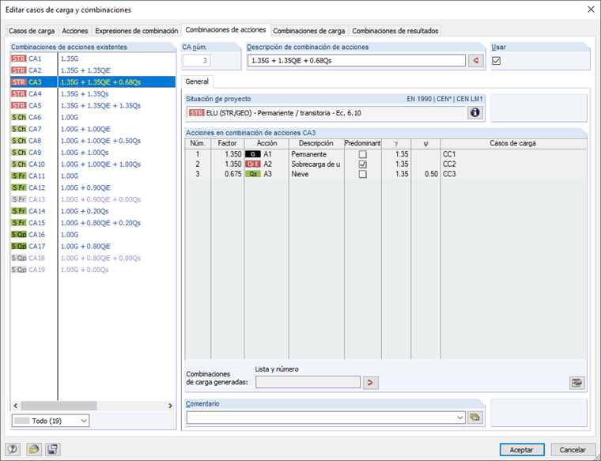Viewport: 601px width, 461px height.
Task: Select CA7 1.00G + 1.00QiE row
Action: click(93, 129)
